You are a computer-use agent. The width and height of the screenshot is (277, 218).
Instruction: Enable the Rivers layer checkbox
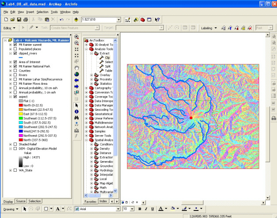pyautogui.click(x=15, y=75)
